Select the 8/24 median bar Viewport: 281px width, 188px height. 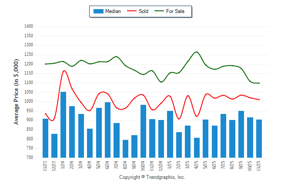(x=126, y=149)
